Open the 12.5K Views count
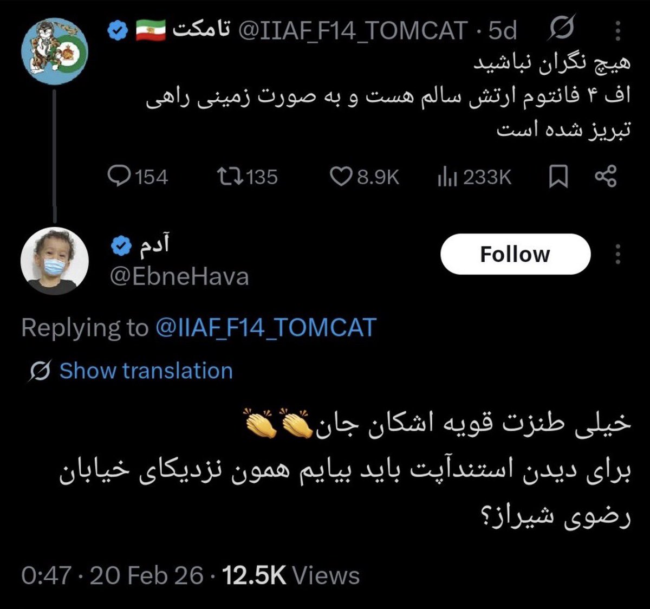The height and width of the screenshot is (609, 650). [291, 575]
